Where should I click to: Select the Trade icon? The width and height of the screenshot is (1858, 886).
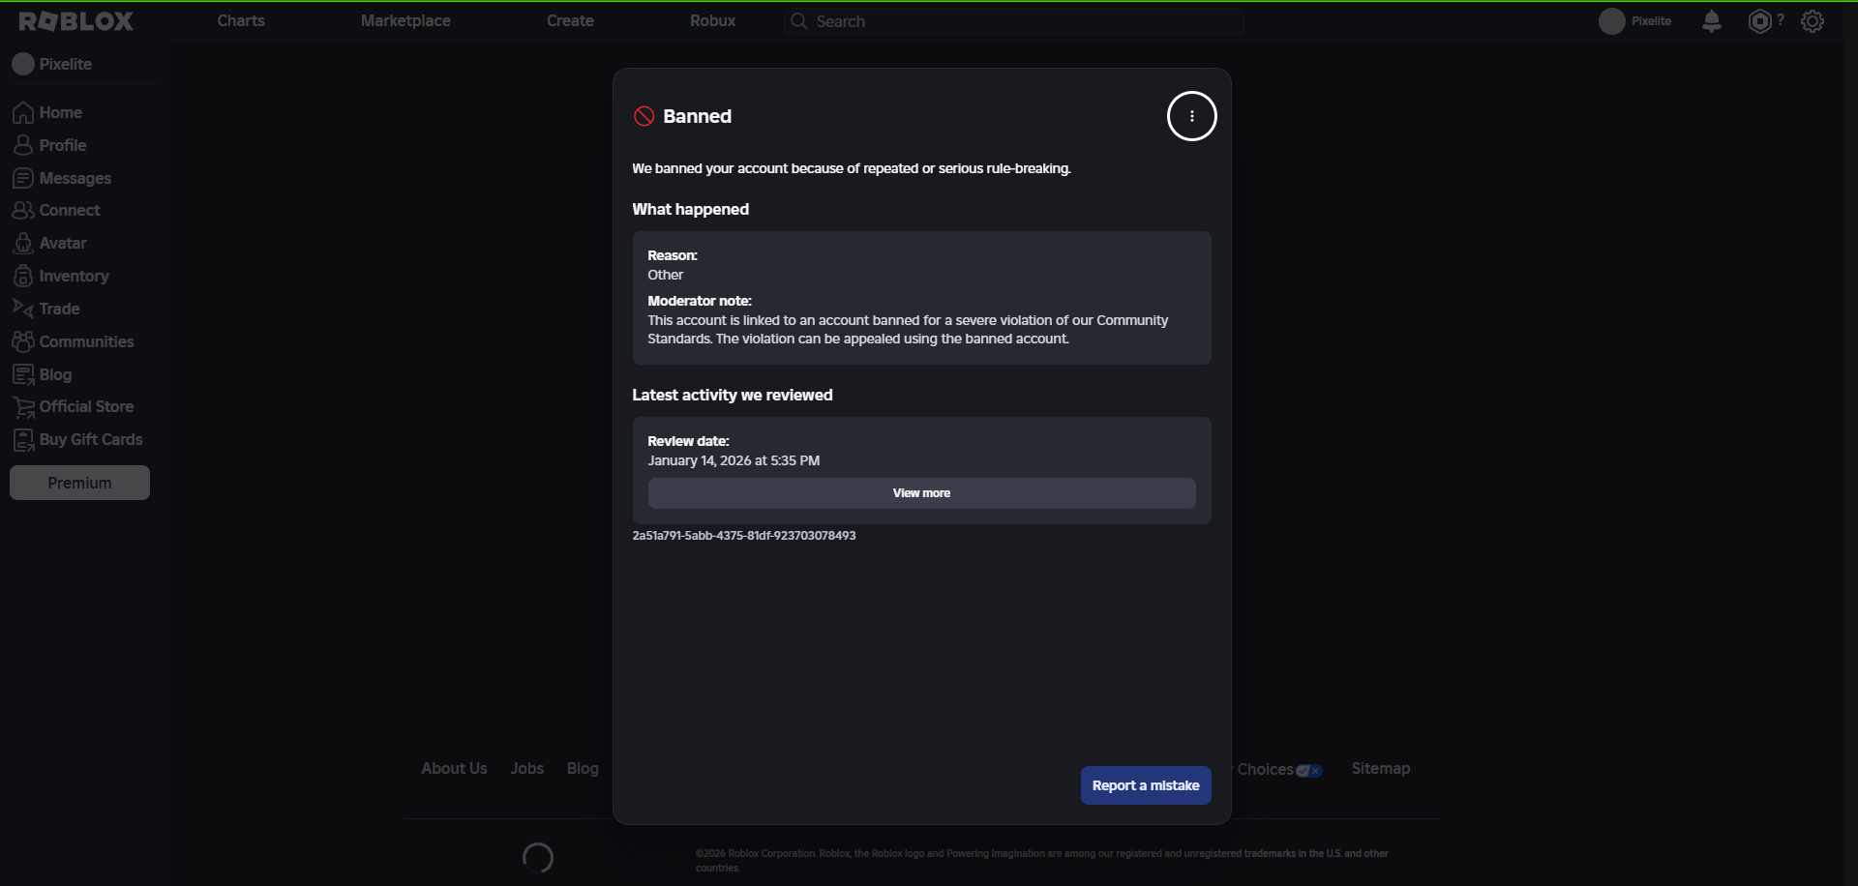(23, 308)
